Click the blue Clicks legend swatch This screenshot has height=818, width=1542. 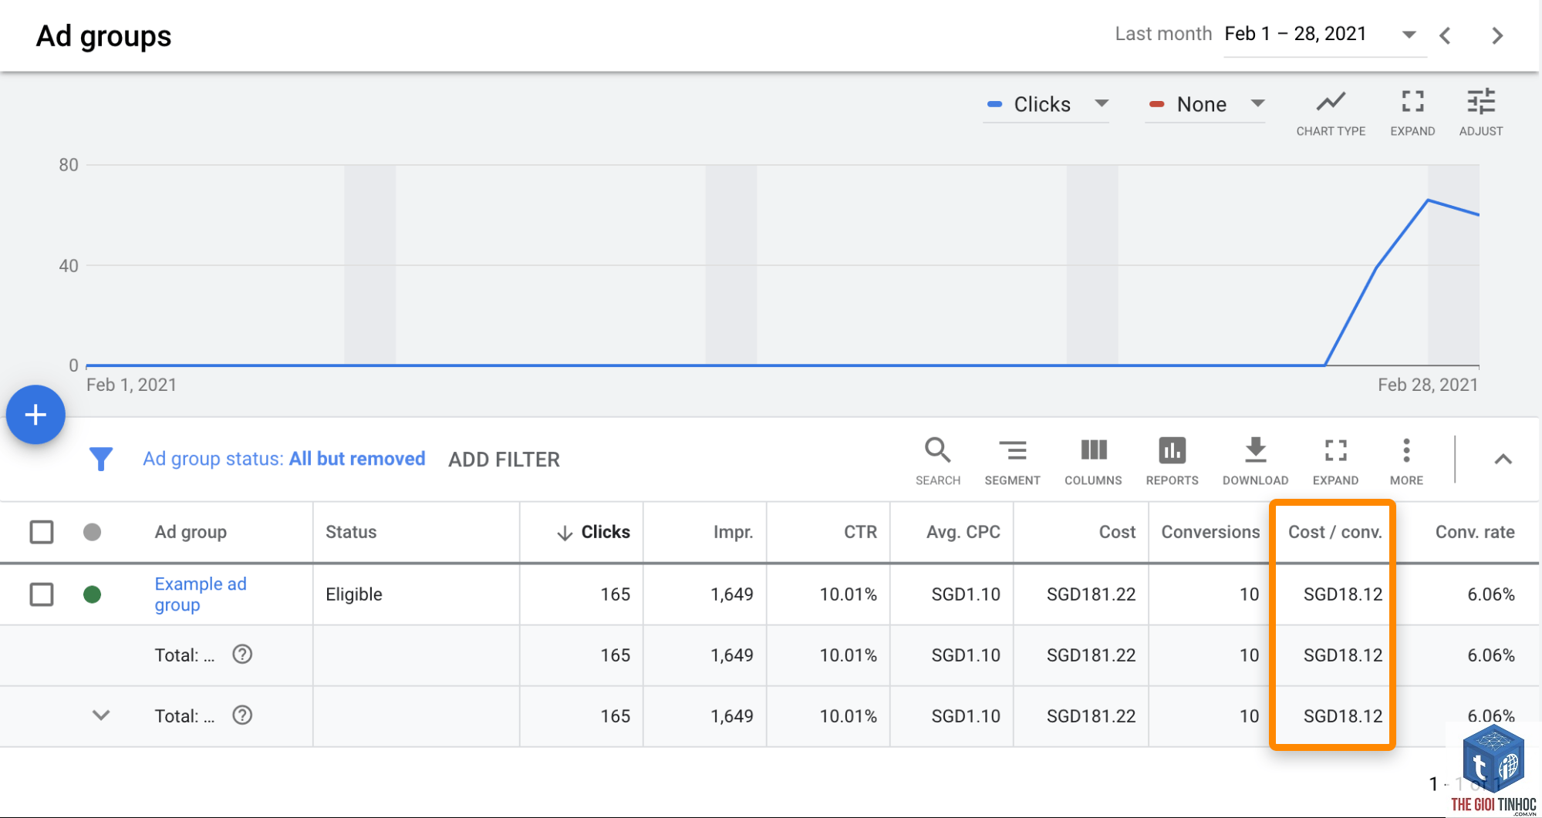[995, 104]
